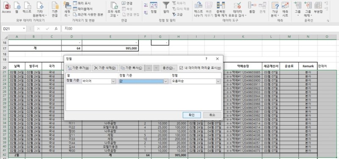The height and width of the screenshot is (159, 339).
Task: Click 속성 properties in ribbon
Action: pos(127,9)
